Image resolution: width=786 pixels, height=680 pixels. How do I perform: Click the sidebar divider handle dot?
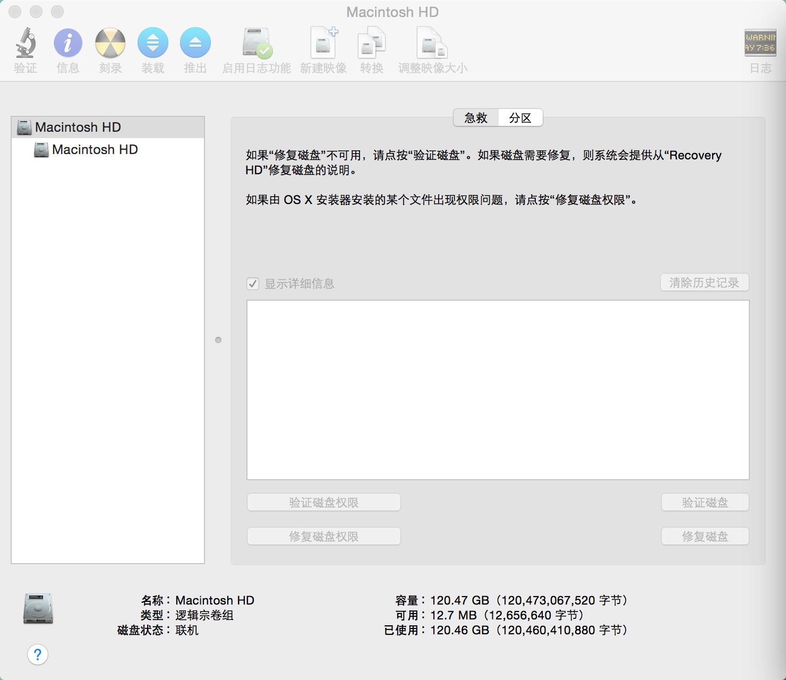coord(218,340)
